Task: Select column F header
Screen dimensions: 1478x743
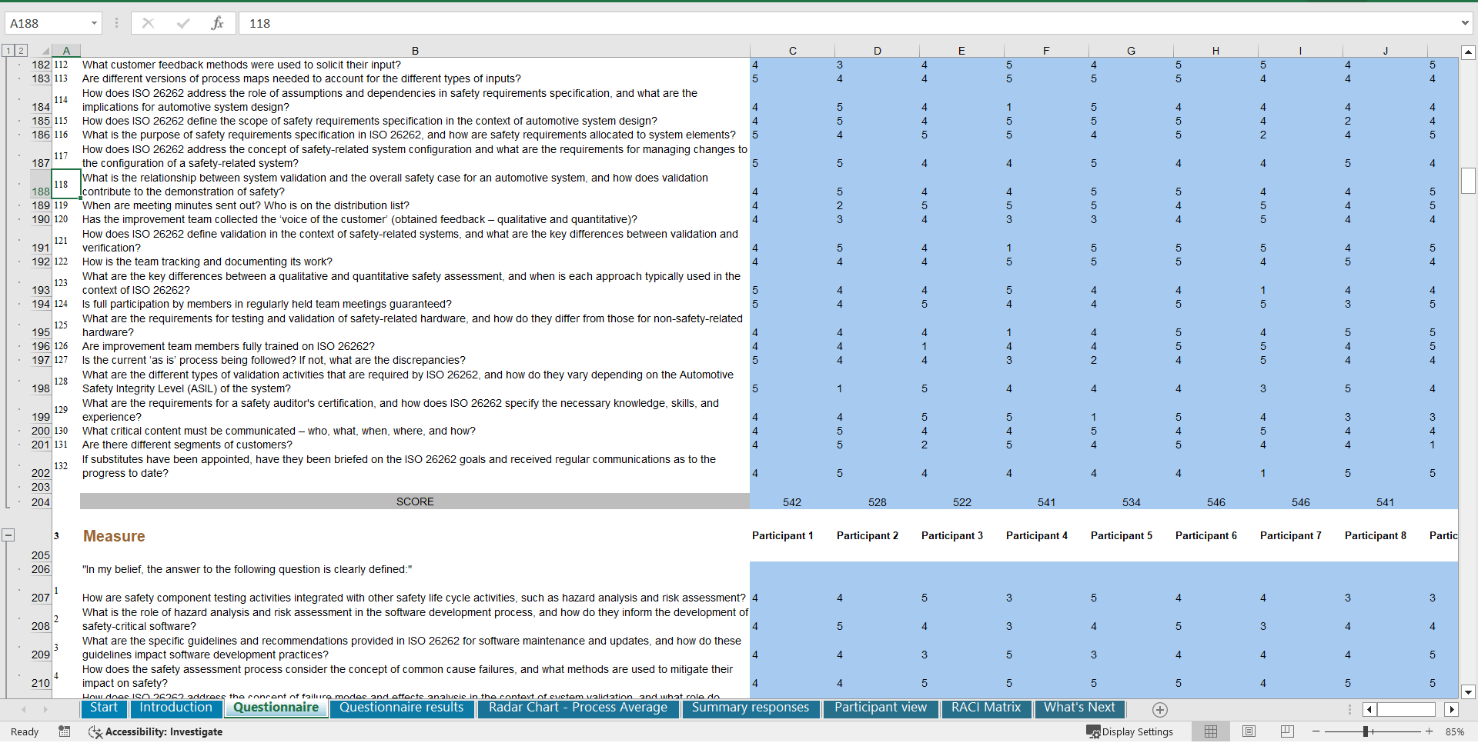Action: (x=1046, y=51)
